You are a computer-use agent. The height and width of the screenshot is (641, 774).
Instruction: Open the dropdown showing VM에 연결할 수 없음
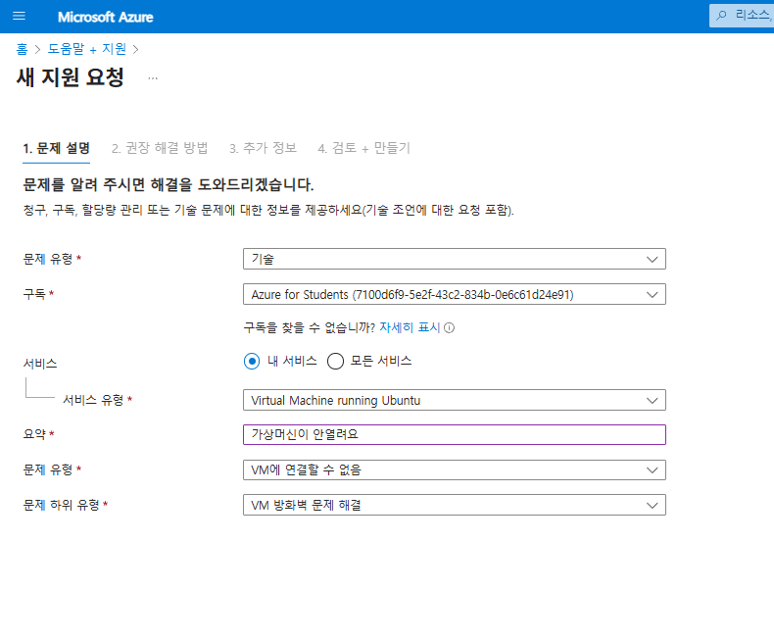point(455,469)
